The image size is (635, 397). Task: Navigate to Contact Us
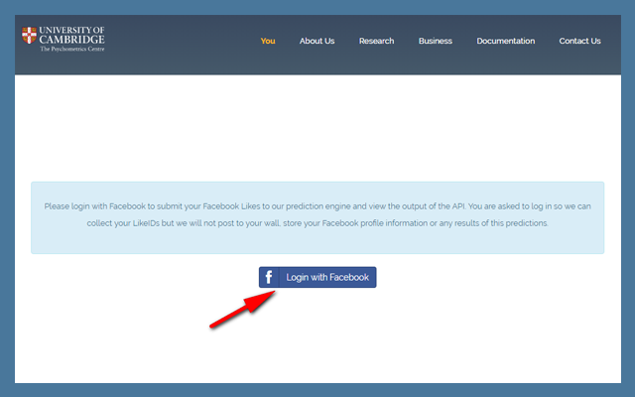(579, 41)
